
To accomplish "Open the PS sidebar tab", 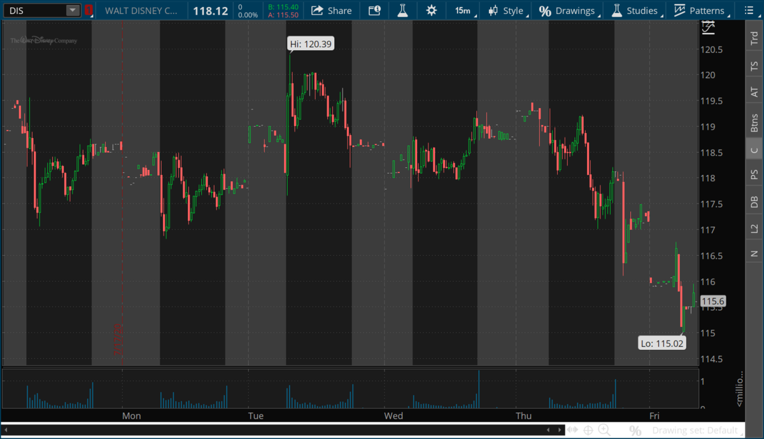I will (x=754, y=174).
